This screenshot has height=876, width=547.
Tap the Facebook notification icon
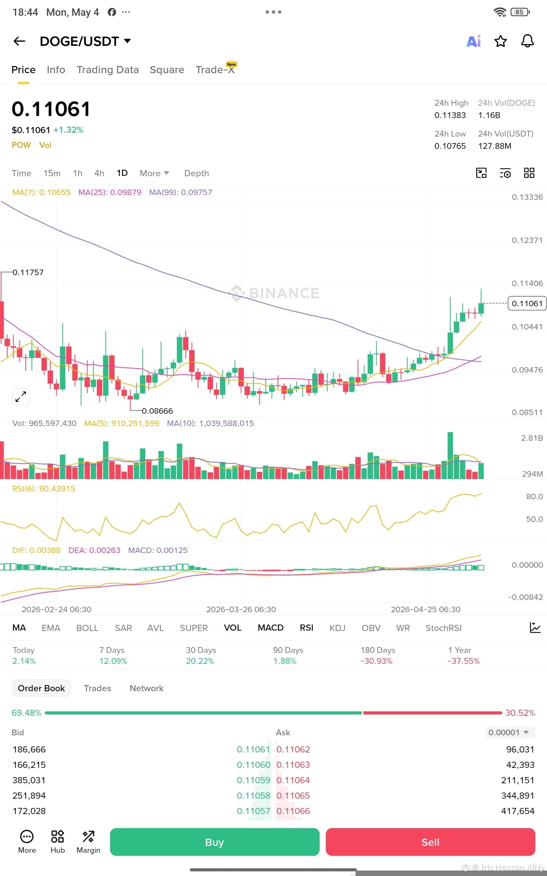pyautogui.click(x=112, y=12)
